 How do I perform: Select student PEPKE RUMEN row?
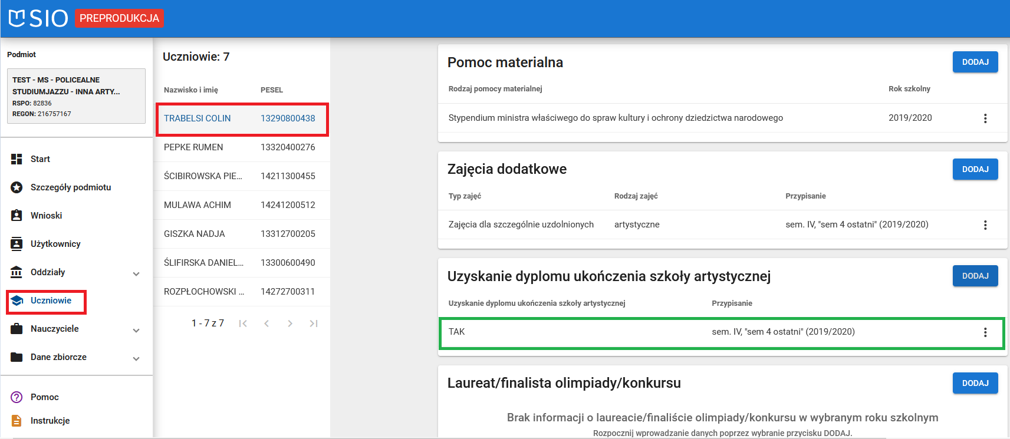click(x=193, y=147)
